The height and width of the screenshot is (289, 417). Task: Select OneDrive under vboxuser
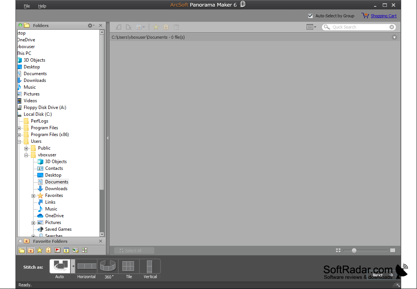[x=54, y=215]
